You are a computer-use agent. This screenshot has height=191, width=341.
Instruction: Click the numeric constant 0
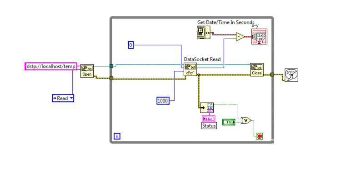point(130,45)
